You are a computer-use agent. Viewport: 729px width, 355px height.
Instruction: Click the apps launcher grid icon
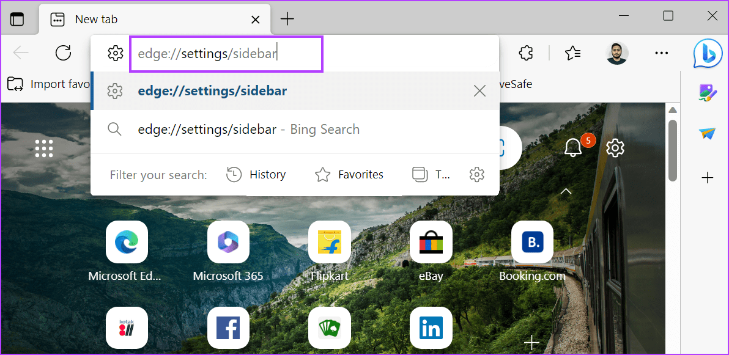coord(43,147)
